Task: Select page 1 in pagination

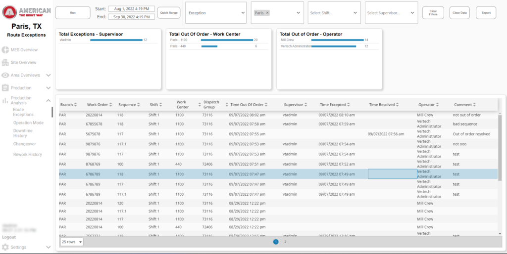Action: tap(276, 242)
